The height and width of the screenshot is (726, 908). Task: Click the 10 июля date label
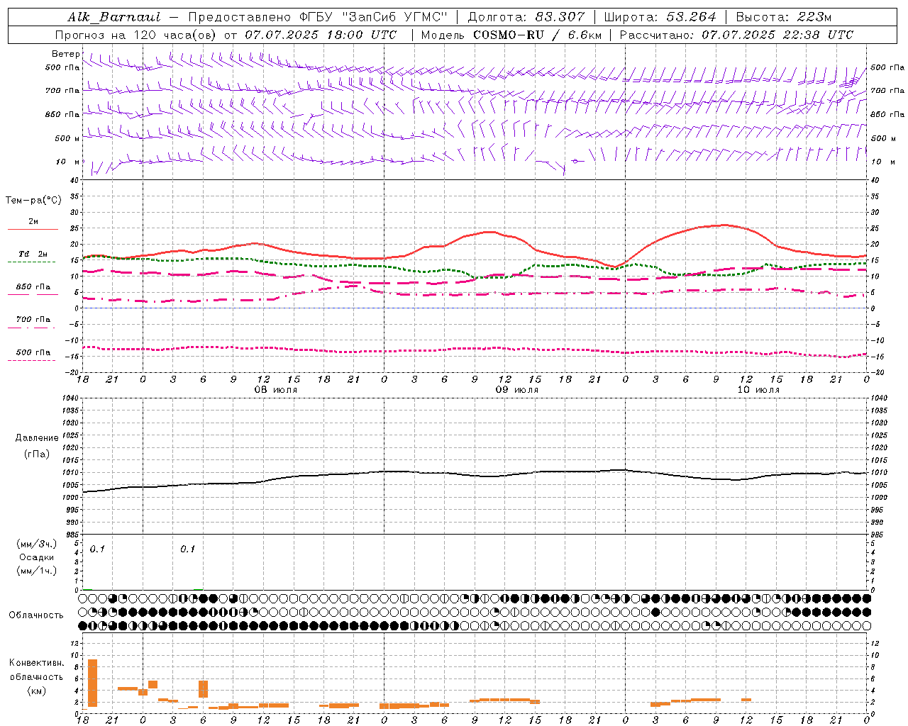[x=758, y=390]
